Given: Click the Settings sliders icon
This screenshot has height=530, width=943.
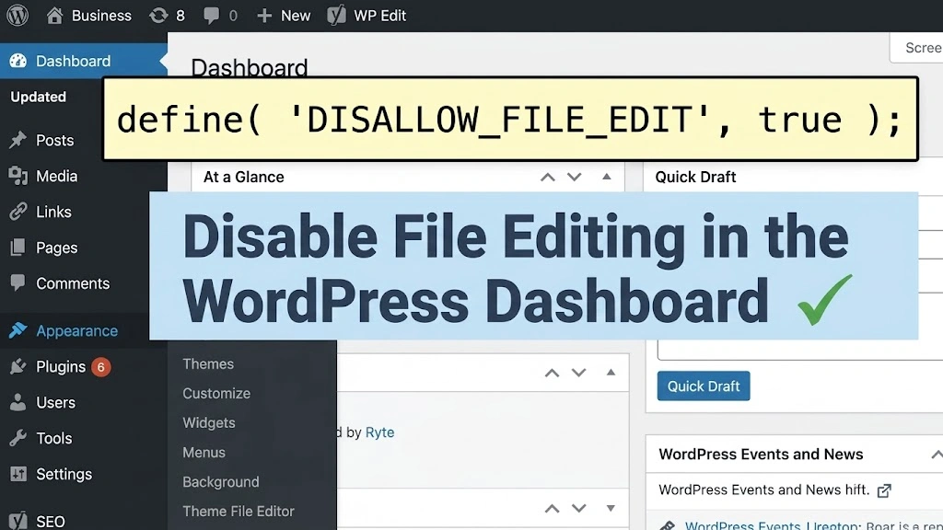Looking at the screenshot, I should pos(18,474).
